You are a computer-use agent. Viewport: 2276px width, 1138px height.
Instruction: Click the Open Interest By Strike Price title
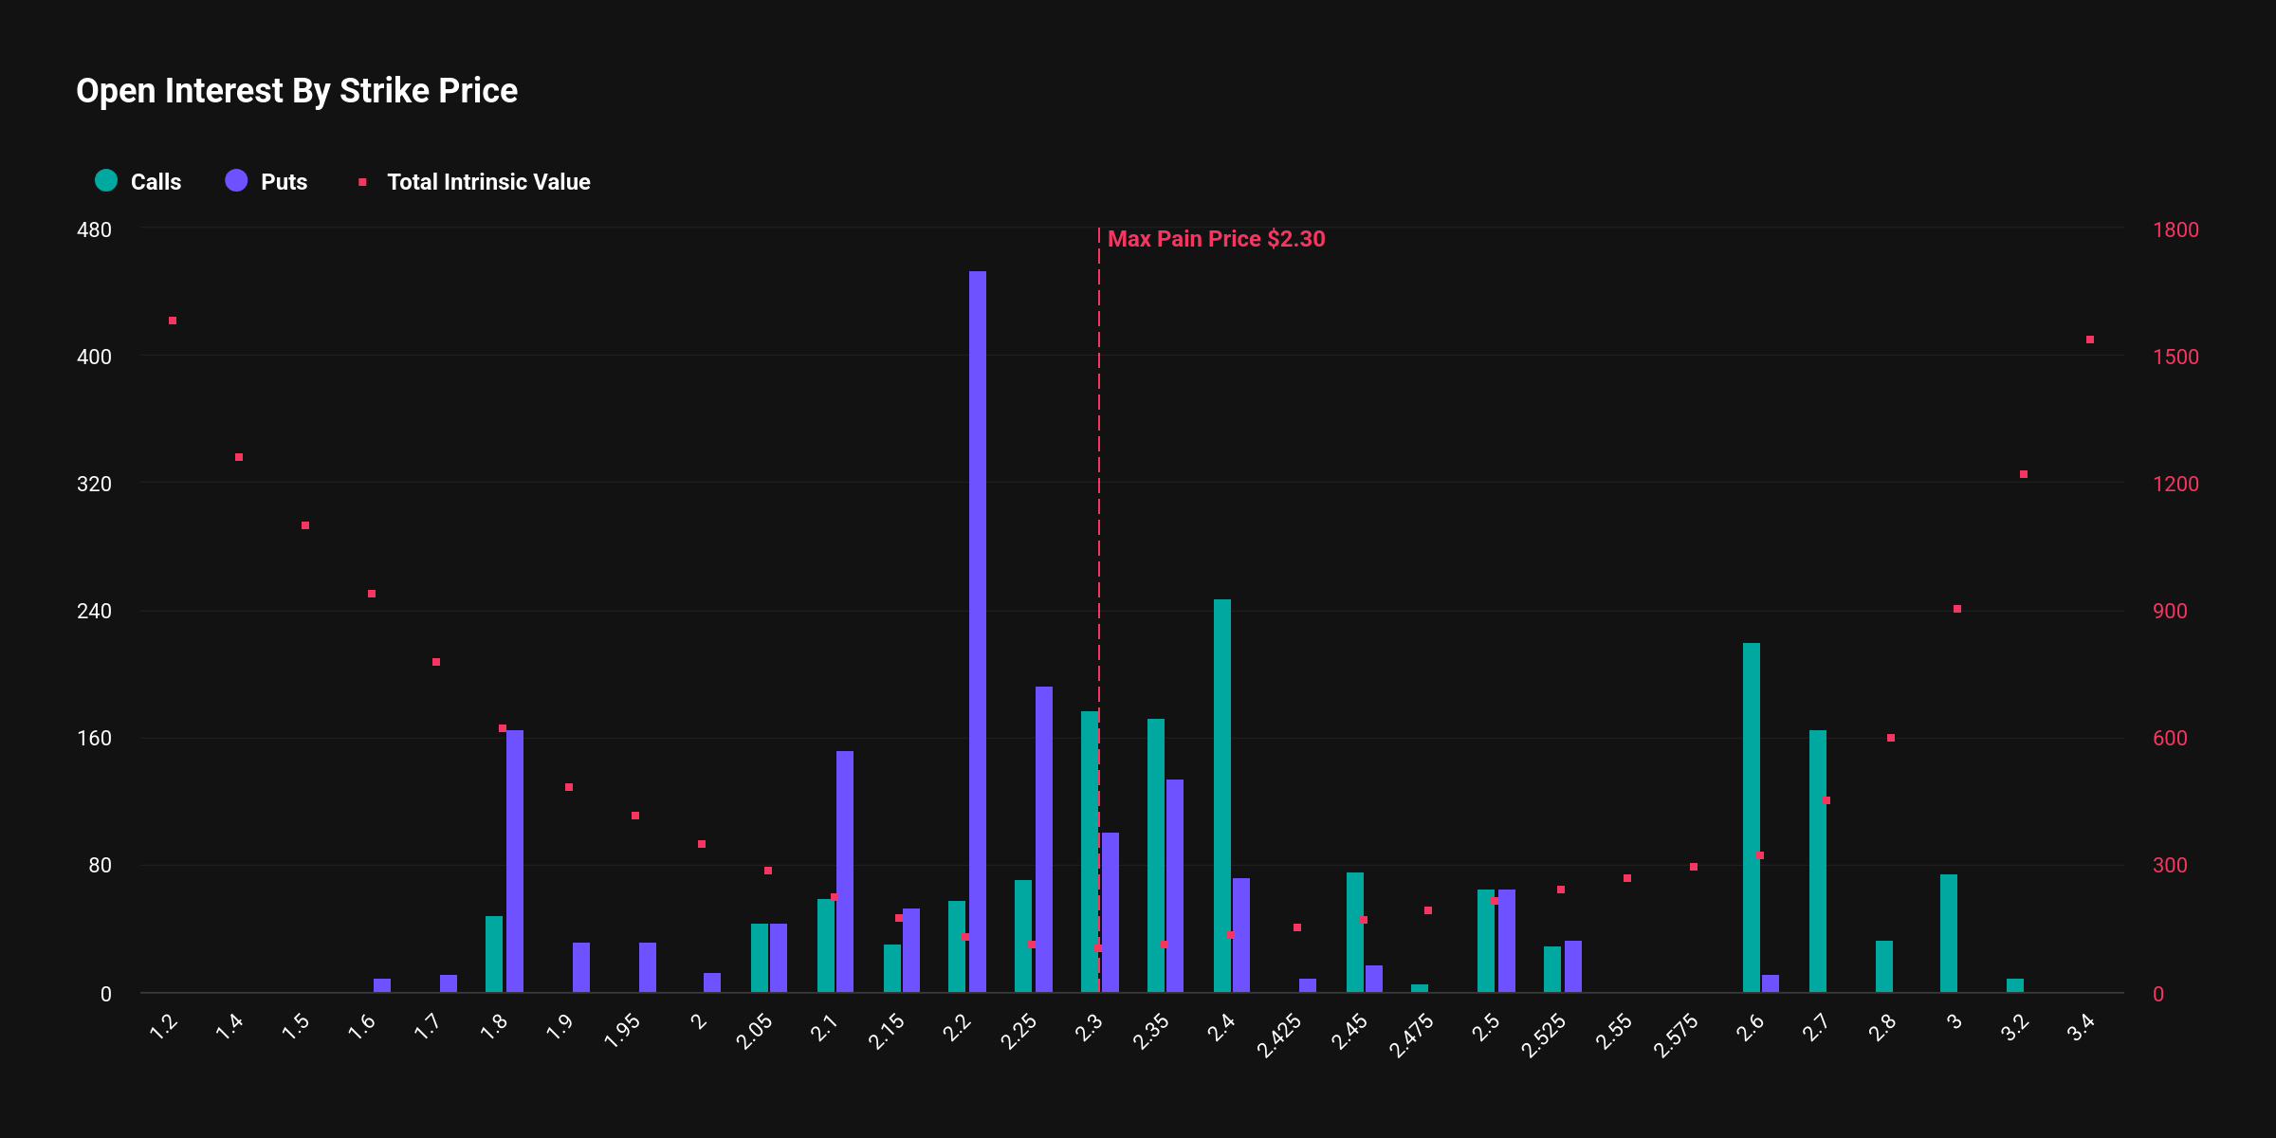297,91
